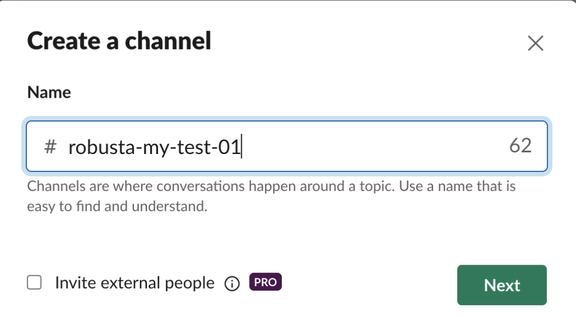Click the remaining character count 62

coord(520,146)
